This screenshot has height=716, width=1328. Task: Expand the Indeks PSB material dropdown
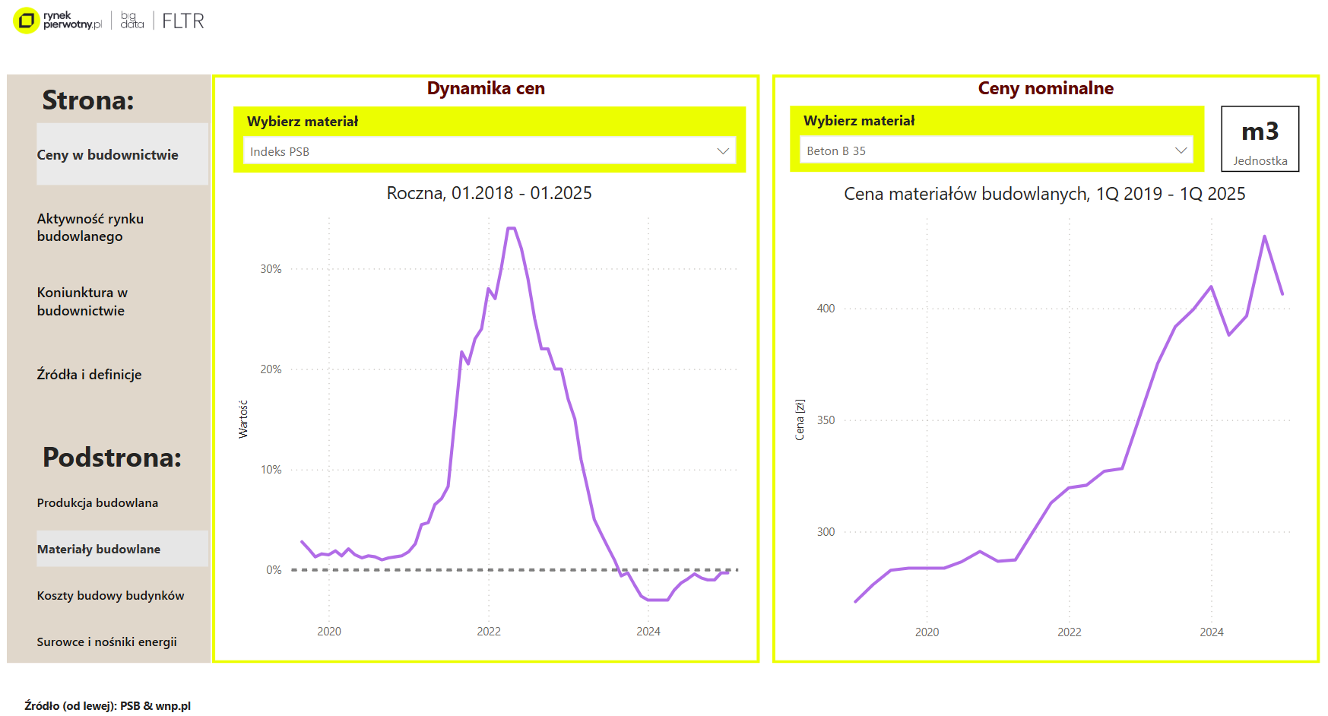pos(488,151)
